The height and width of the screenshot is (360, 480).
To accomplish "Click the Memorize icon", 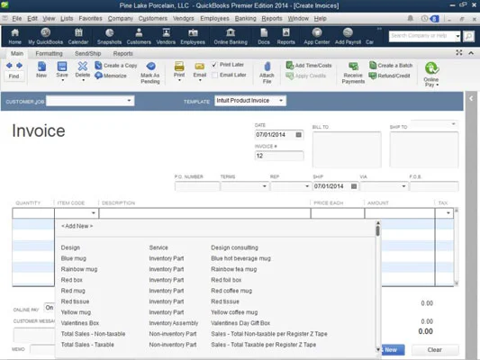I will [111, 76].
